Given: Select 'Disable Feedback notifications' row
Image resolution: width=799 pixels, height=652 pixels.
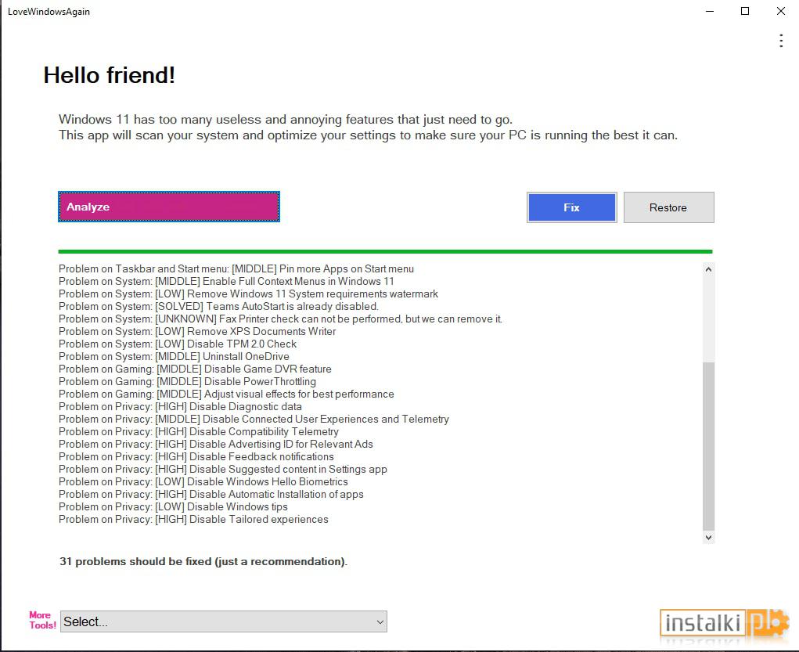Looking at the screenshot, I should click(196, 456).
